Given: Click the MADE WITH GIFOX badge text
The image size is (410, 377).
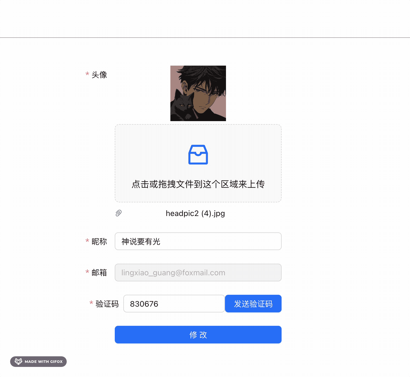Looking at the screenshot, I should [43, 362].
